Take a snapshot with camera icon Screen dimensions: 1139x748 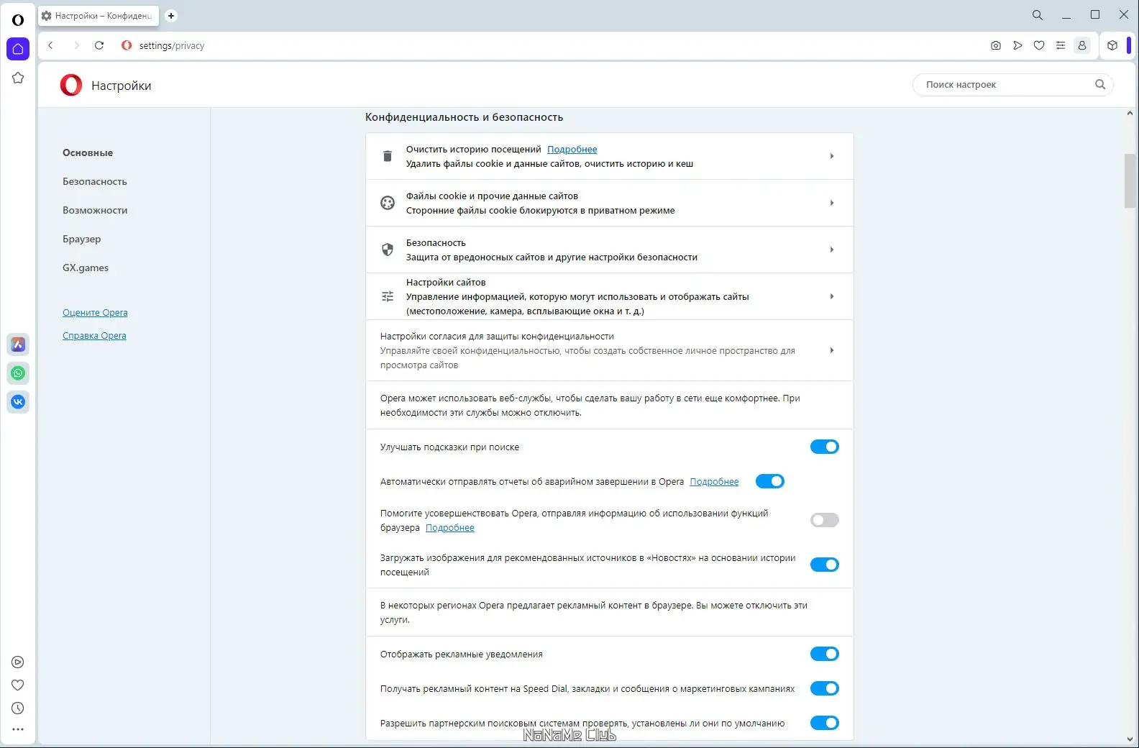[x=996, y=45]
